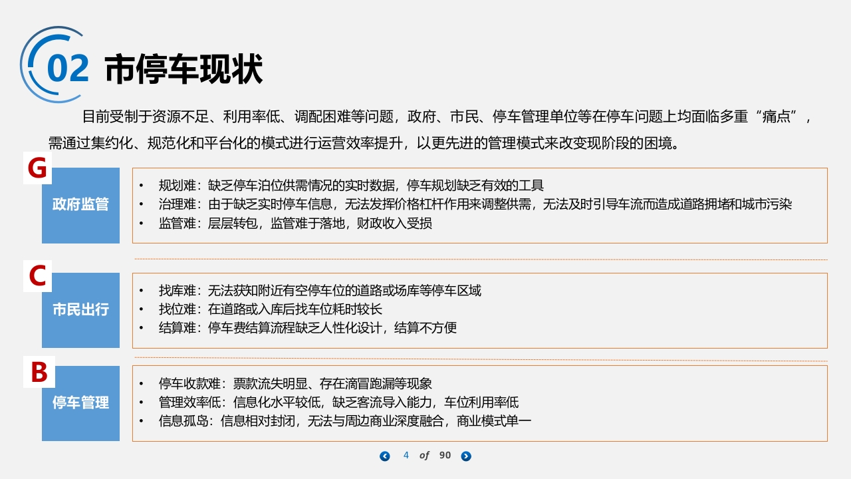Viewport: 851px width, 479px height.
Task: Click the bullet starting 找库难
Action: pos(320,291)
